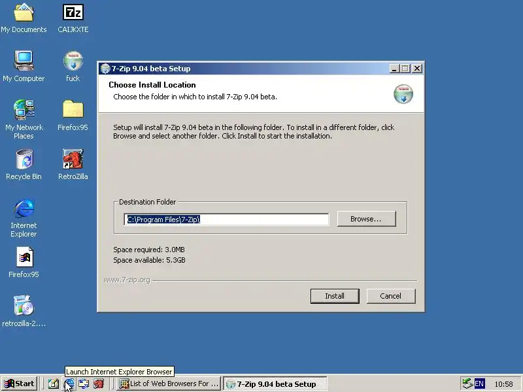Launch Internet Explorer from quick launch
The height and width of the screenshot is (392, 523).
click(x=69, y=384)
